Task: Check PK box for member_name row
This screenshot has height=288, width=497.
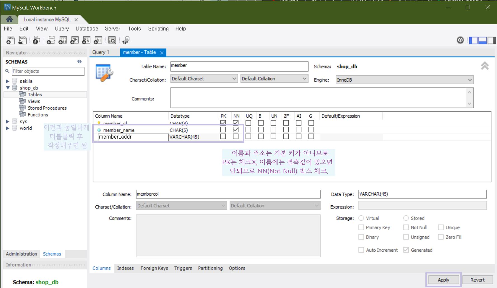Action: 223,130
